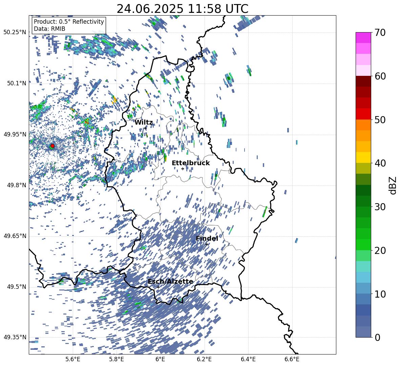The image size is (401, 366).
Task: Click the 50.25°N latitude label
Action: [x=15, y=33]
